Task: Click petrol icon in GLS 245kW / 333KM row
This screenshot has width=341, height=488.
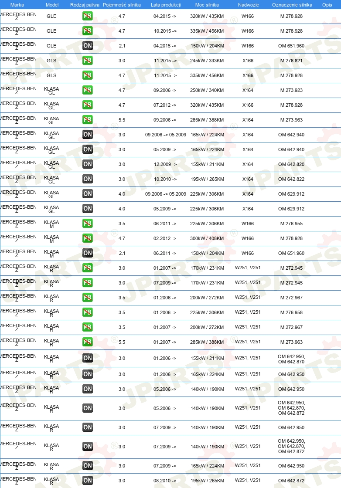Action: [88, 61]
